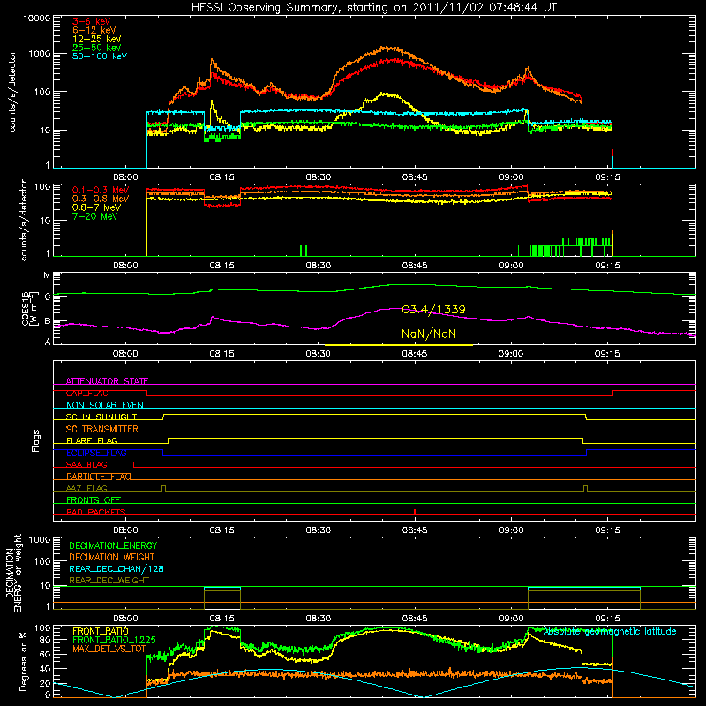Click the red BAD_PACKETS tick near 08:45

coord(415,512)
